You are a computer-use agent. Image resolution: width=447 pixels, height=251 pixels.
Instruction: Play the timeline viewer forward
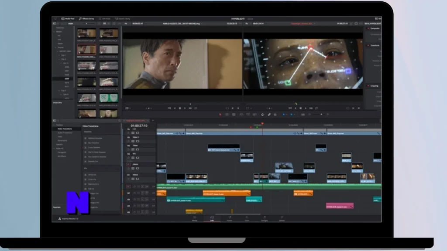point(306,108)
